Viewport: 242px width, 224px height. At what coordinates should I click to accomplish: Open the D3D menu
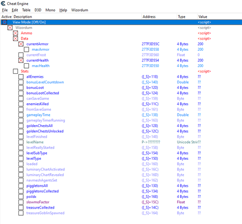pyautogui.click(x=38, y=10)
